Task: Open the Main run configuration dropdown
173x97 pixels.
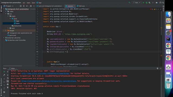Action: coord(137,3)
